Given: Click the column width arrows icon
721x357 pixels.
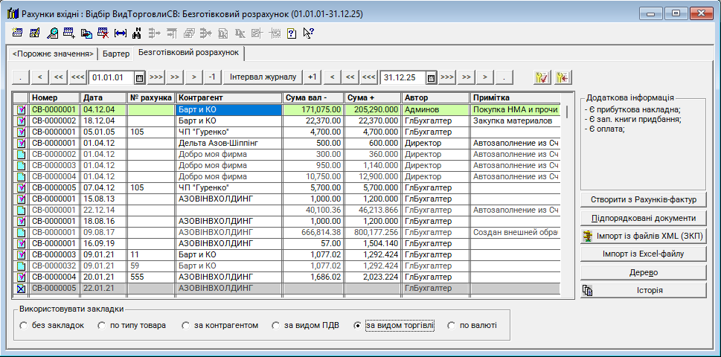Looking at the screenshot, I should point(121,33).
